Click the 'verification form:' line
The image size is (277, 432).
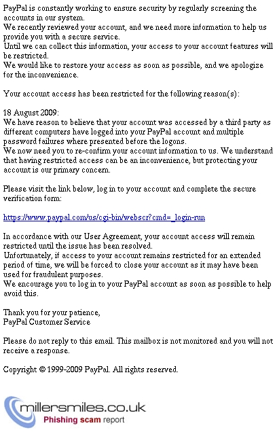point(32,198)
